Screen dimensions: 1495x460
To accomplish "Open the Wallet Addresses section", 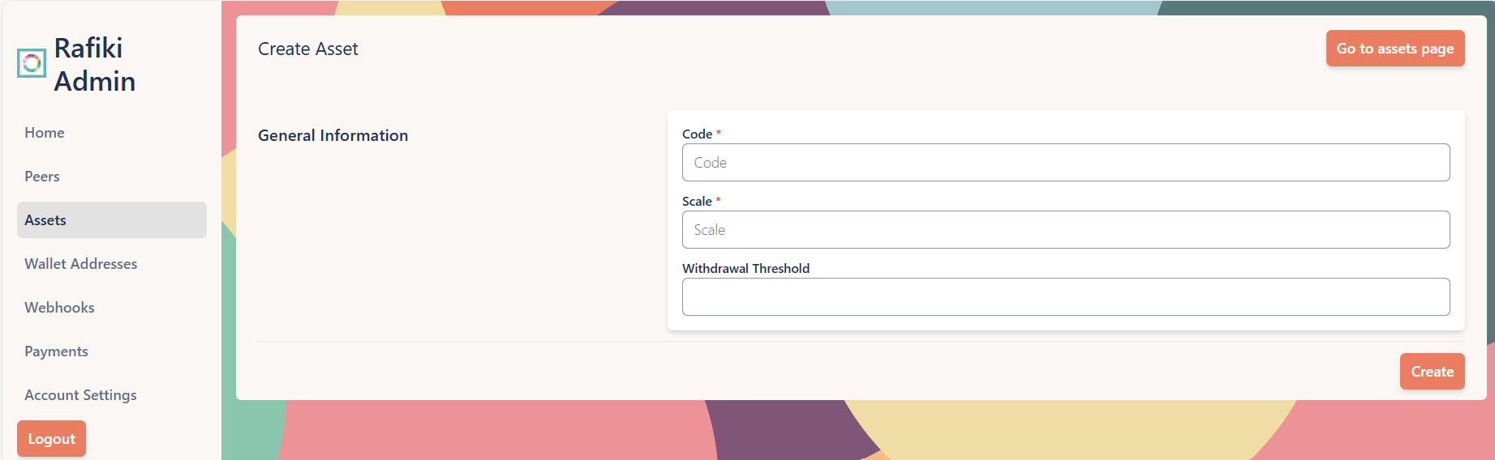I will click(x=81, y=264).
